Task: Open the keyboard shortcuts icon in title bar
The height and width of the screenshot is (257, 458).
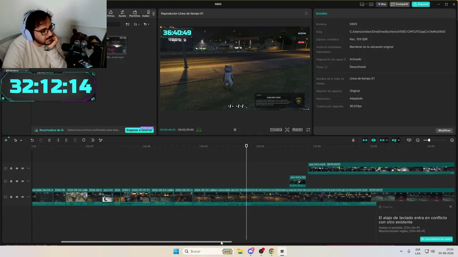Action: (371, 4)
